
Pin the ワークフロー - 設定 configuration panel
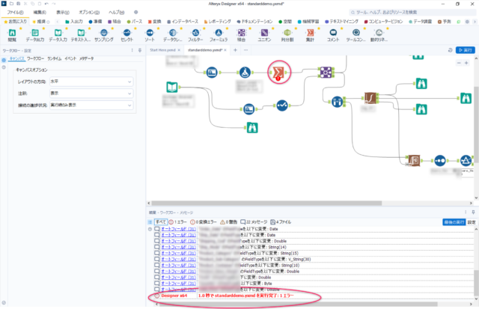click(x=140, y=50)
